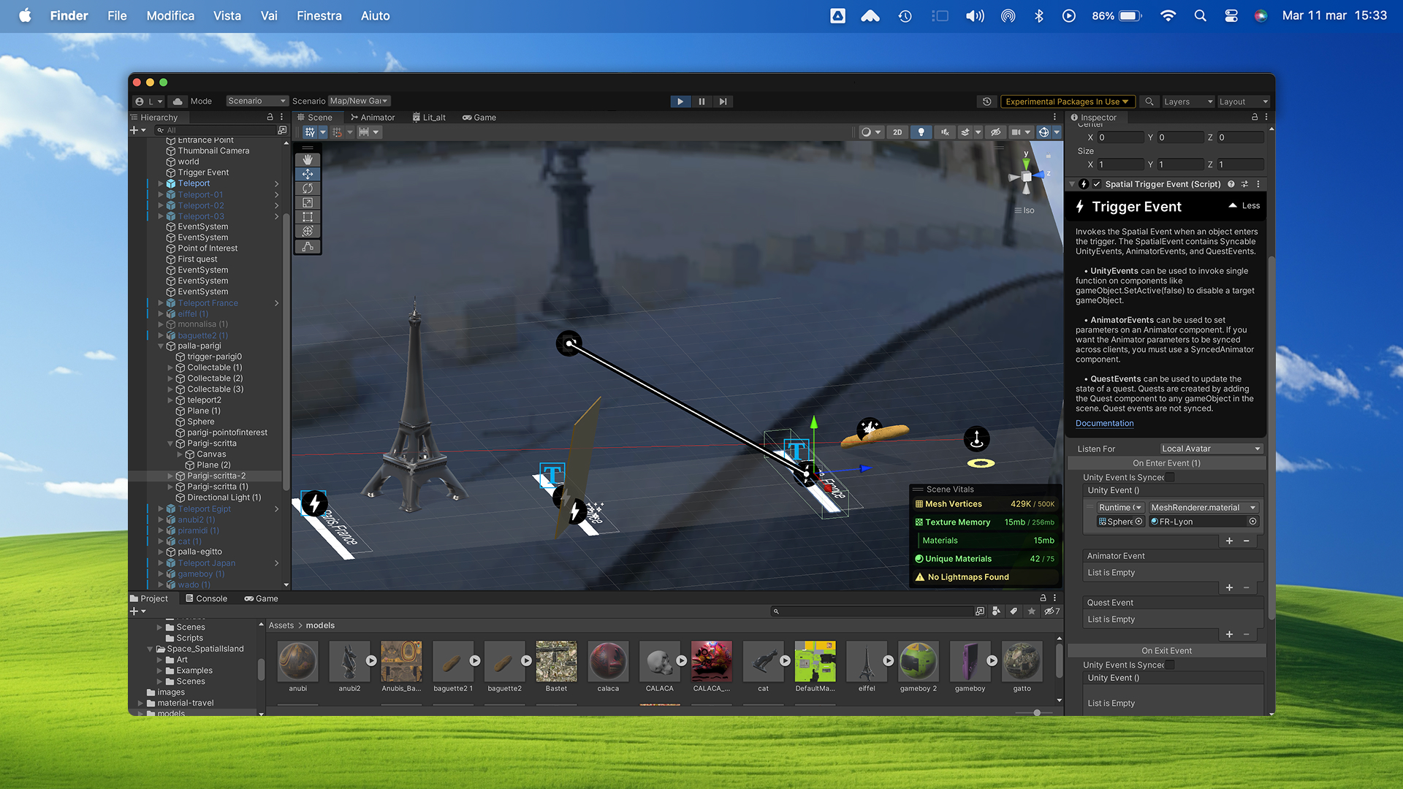Open the Finestra menu in menu bar
The height and width of the screenshot is (789, 1403).
[x=319, y=16]
